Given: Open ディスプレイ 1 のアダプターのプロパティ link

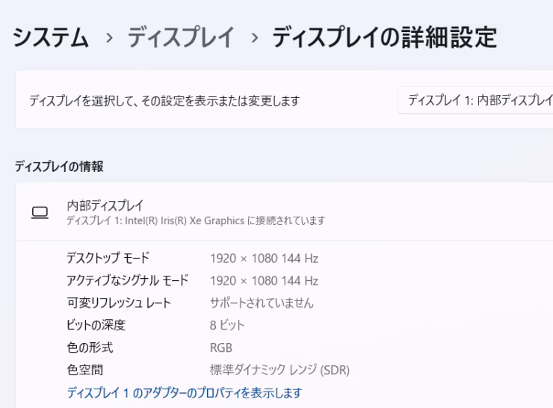Looking at the screenshot, I should (x=185, y=392).
